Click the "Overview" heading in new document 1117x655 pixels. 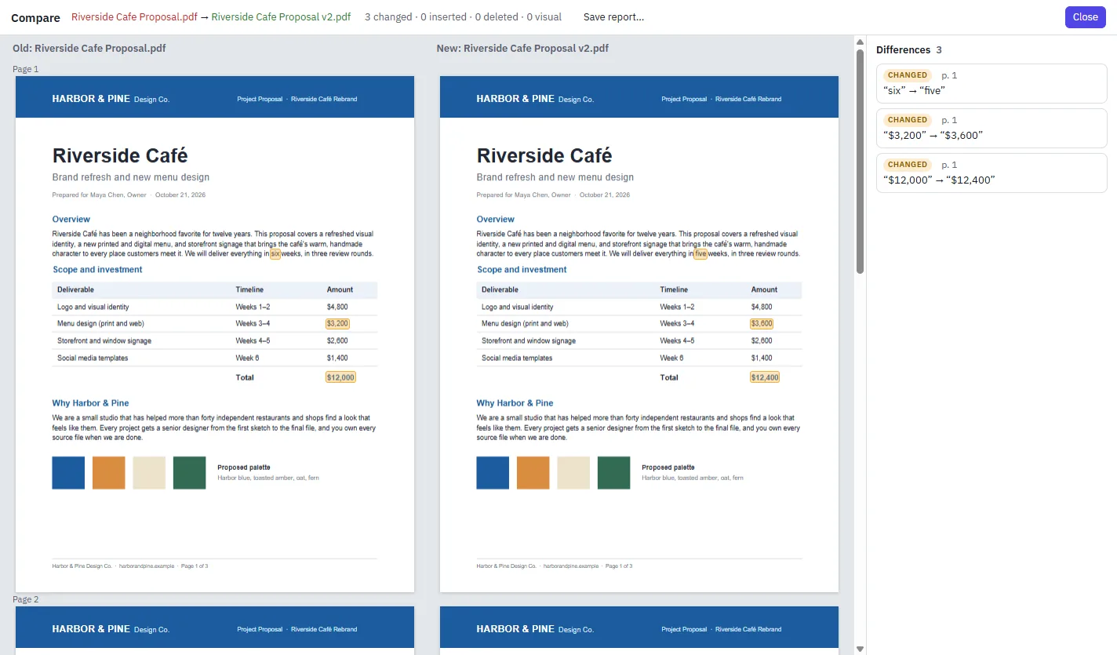coord(496,220)
